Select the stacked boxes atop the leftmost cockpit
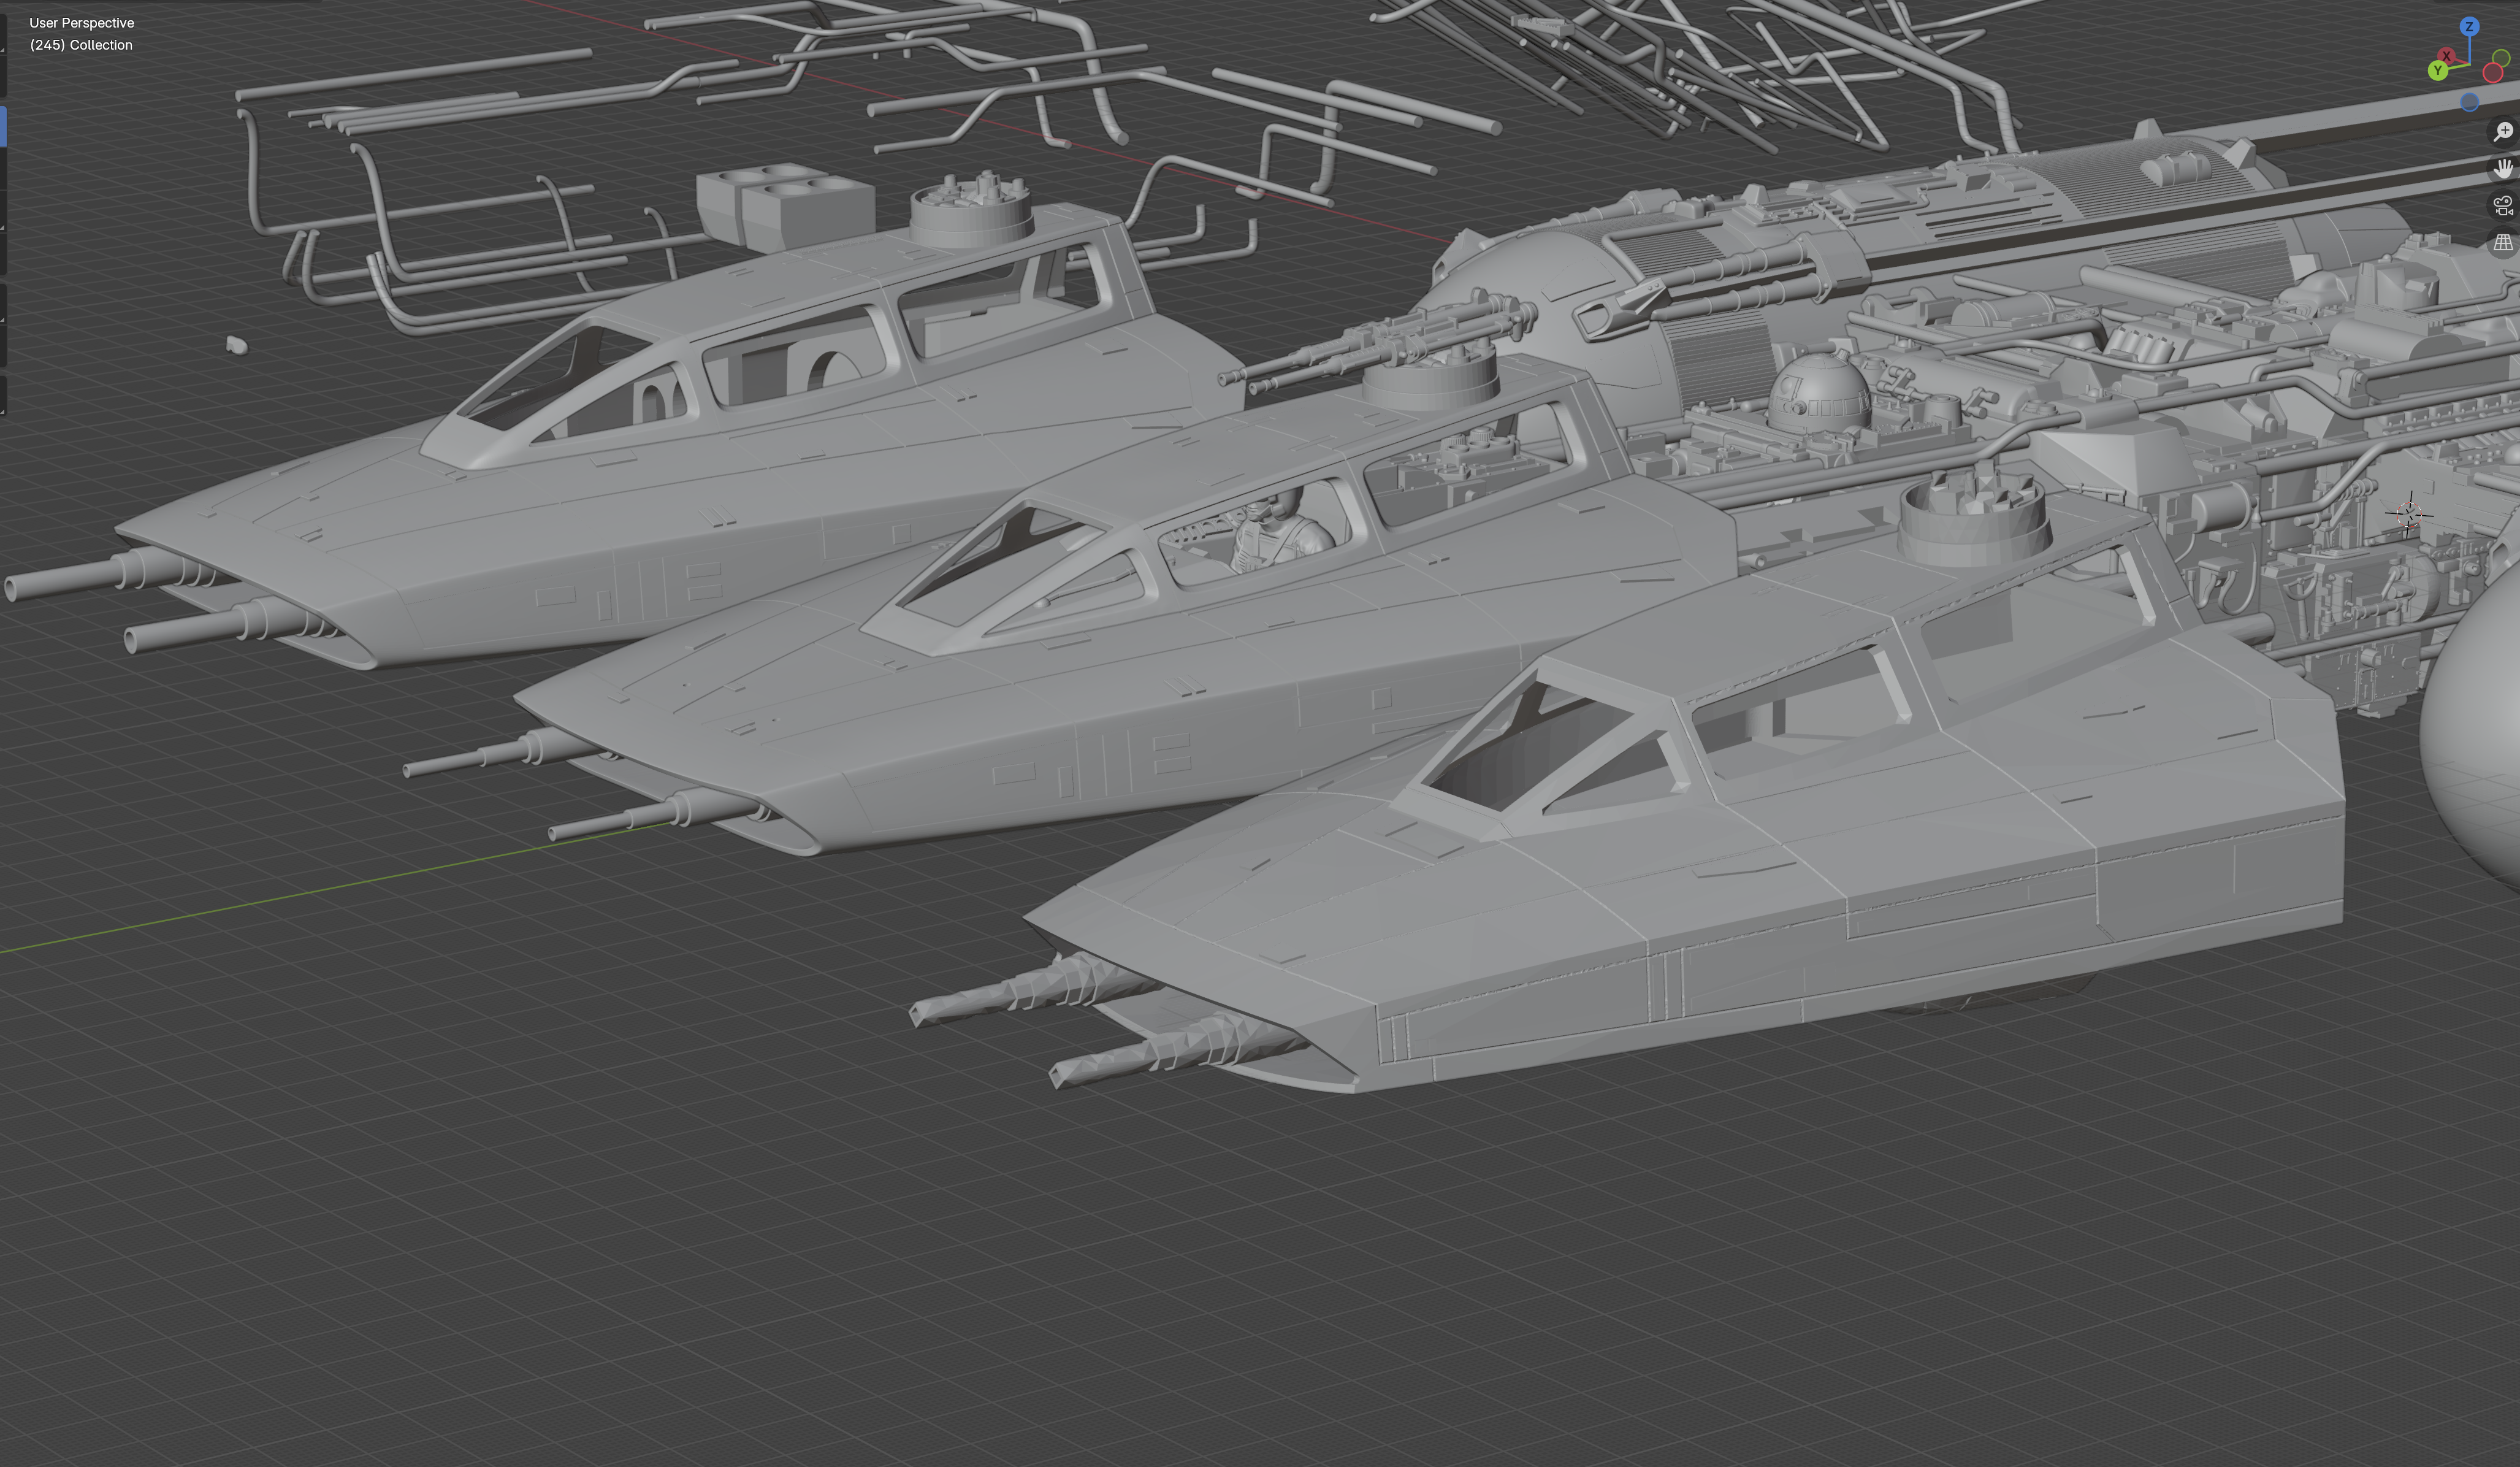The image size is (2520, 1467). 786,207
